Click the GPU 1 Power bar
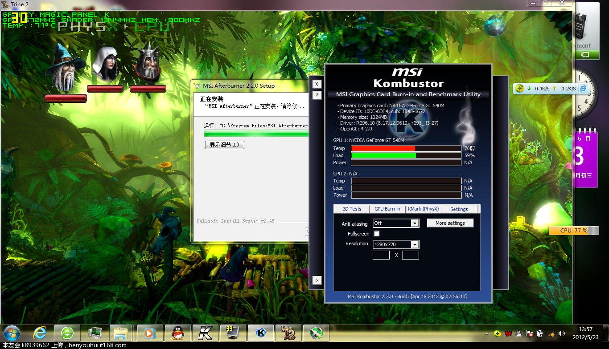This screenshot has width=609, height=349. point(406,162)
